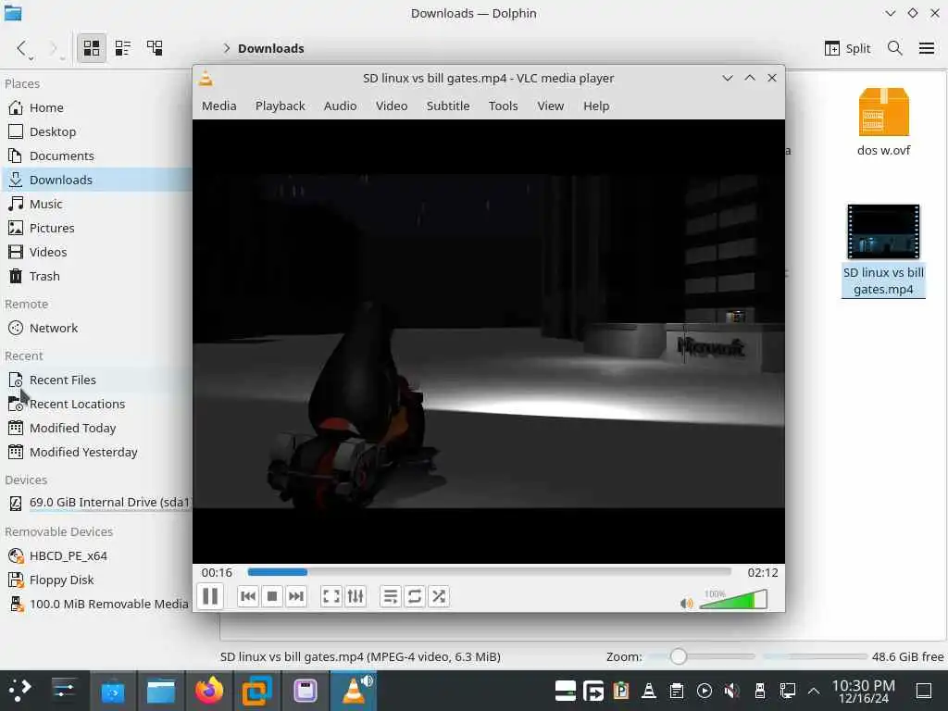Screen dimensions: 948x711
Task: Adjust the VLC volume slider
Action: click(x=733, y=600)
